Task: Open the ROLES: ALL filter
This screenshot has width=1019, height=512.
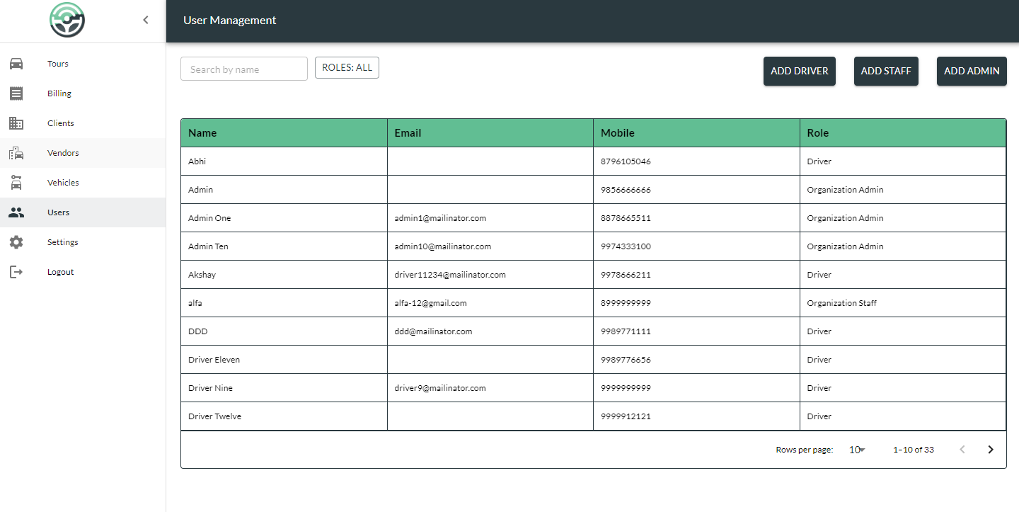Action: point(347,67)
